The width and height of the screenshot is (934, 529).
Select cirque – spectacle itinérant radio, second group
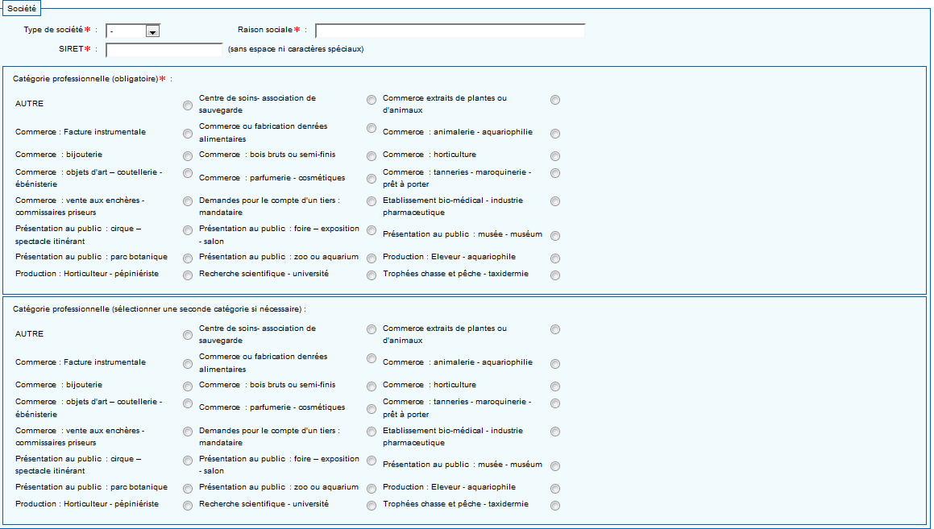(x=188, y=461)
